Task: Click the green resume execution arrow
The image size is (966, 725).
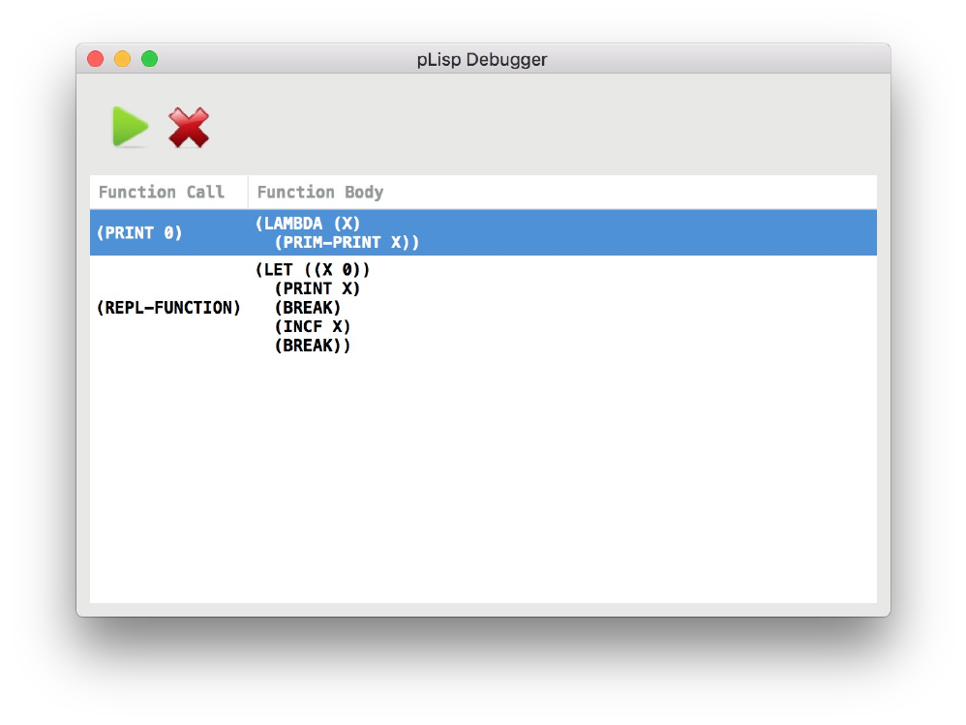Action: [130, 127]
